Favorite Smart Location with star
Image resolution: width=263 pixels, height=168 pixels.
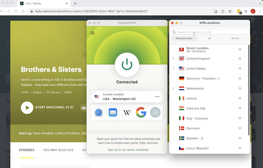click(240, 49)
